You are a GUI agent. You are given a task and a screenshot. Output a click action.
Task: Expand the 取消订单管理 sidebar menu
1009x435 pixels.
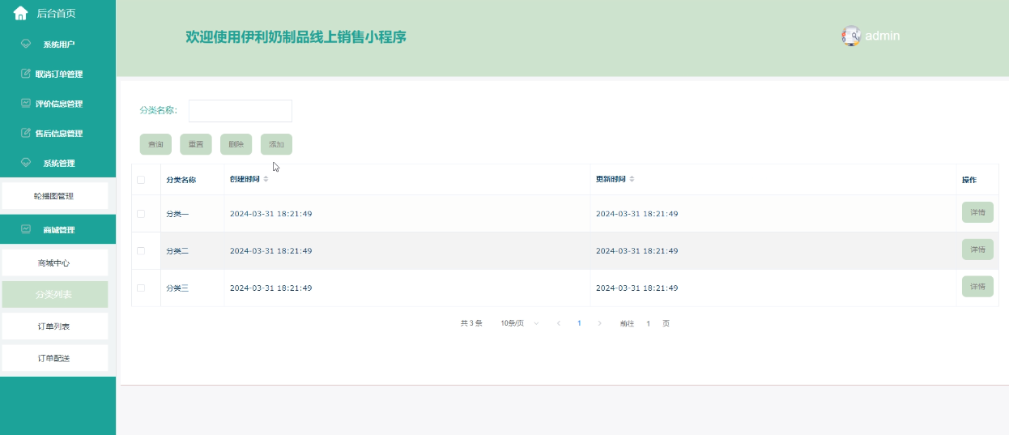58,74
